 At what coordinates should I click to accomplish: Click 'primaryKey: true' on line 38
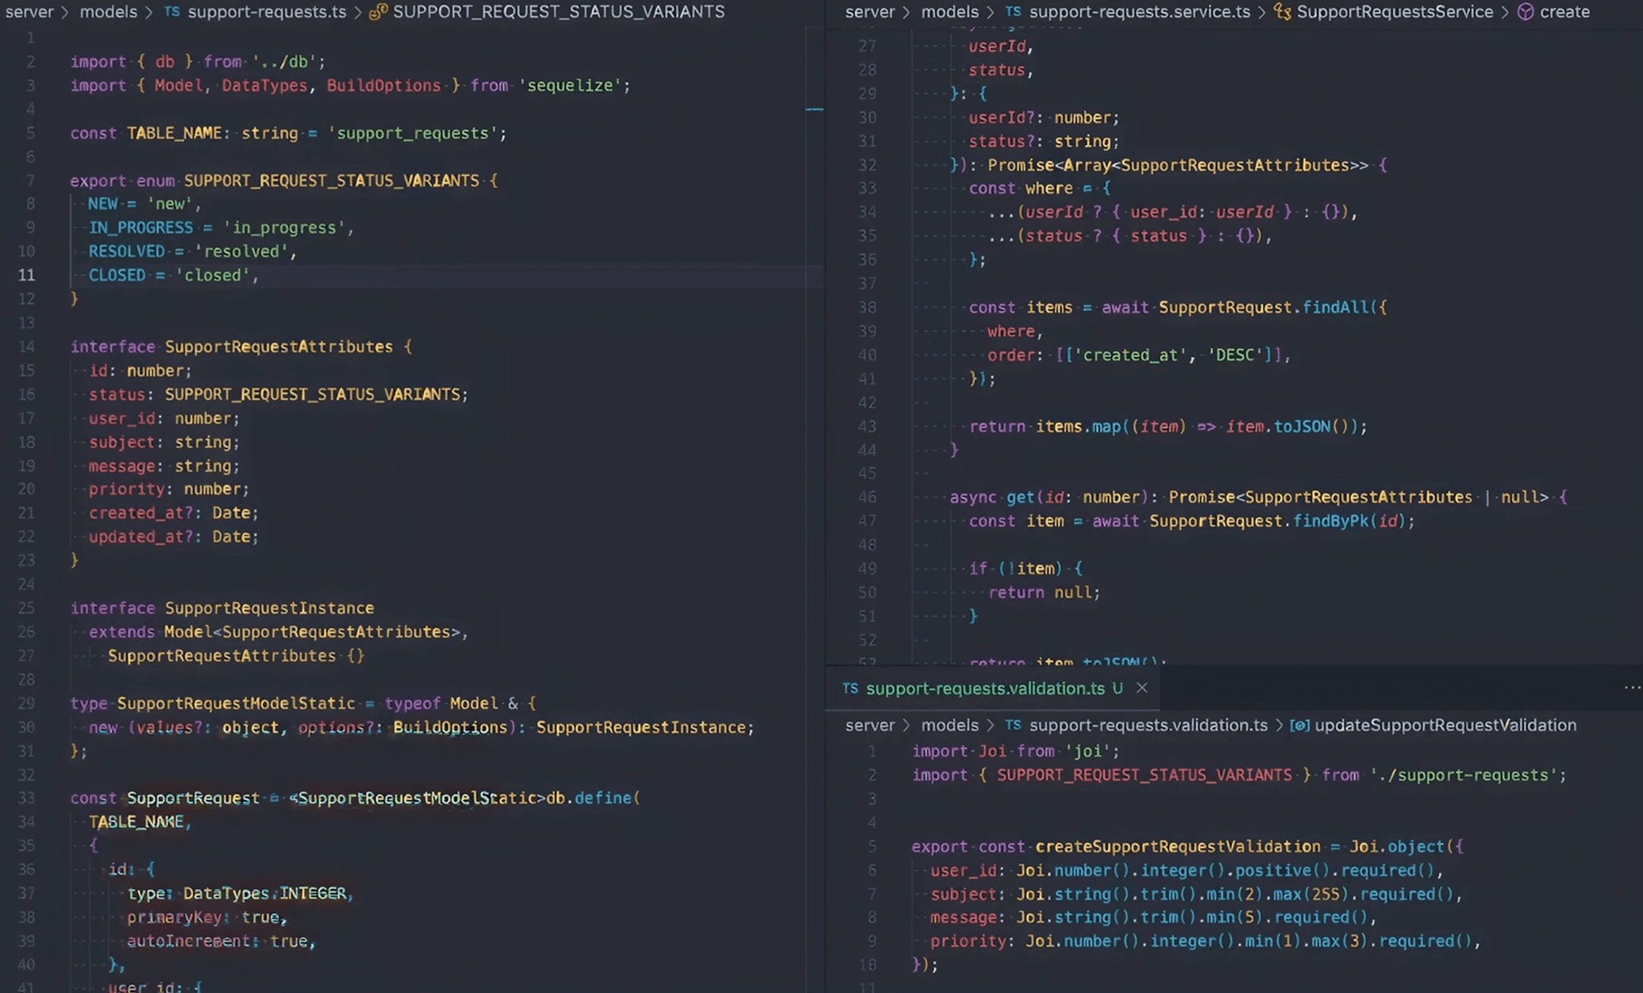(x=203, y=918)
